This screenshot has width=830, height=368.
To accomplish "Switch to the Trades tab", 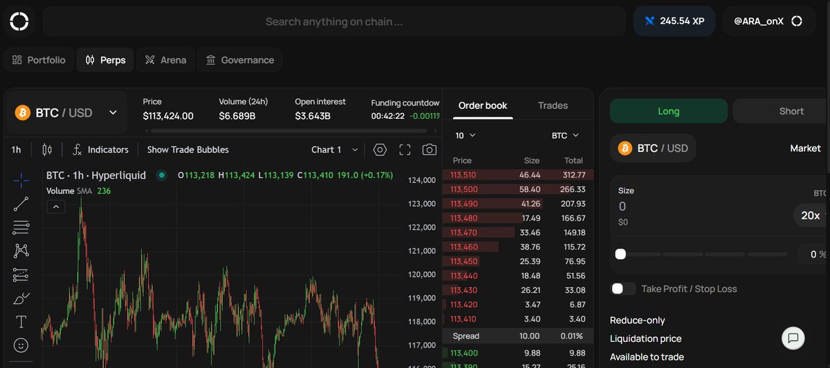I will tap(553, 106).
